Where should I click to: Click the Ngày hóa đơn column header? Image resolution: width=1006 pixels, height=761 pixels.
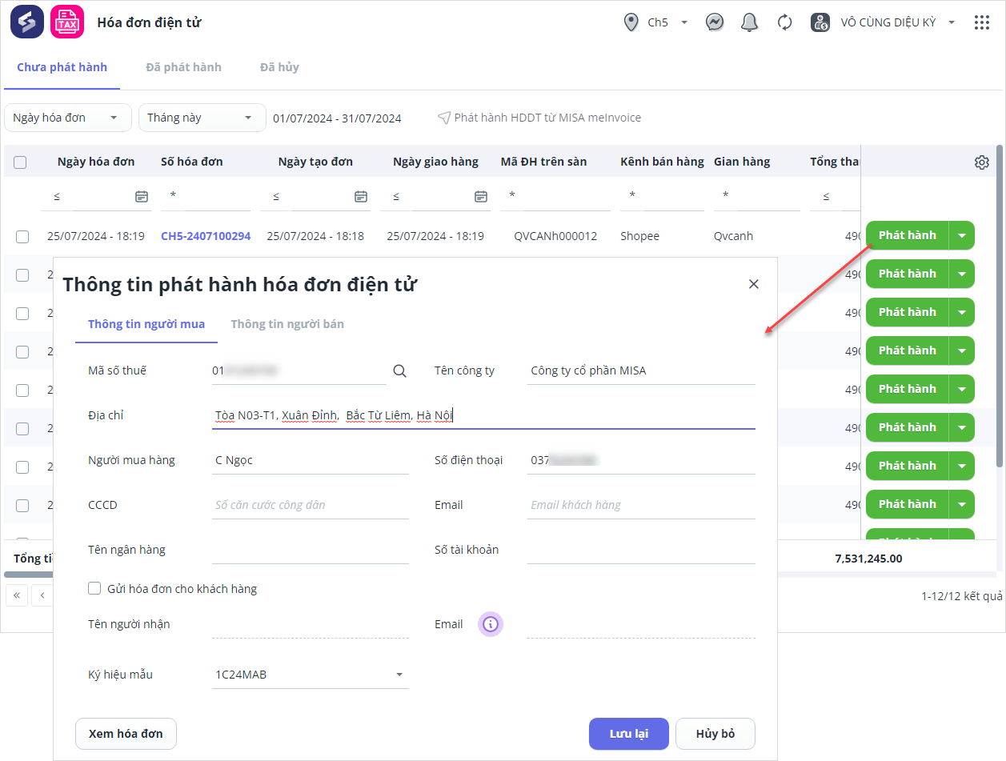coord(96,162)
